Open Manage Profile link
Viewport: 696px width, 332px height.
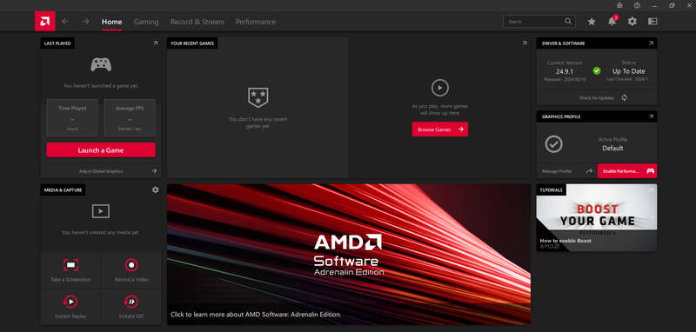(x=557, y=171)
